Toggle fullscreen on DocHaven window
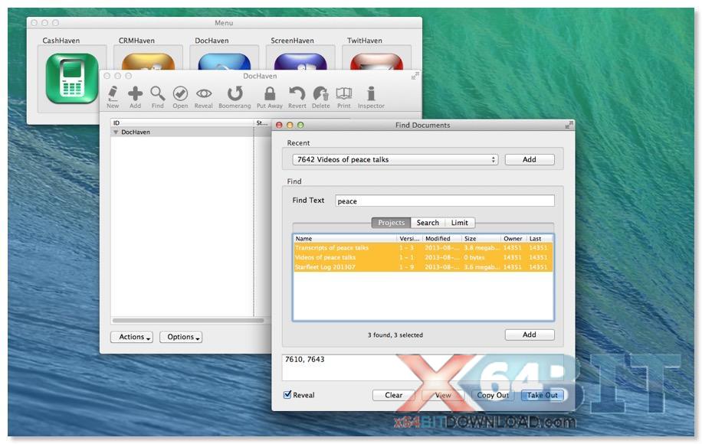The width and height of the screenshot is (702, 444). [415, 76]
